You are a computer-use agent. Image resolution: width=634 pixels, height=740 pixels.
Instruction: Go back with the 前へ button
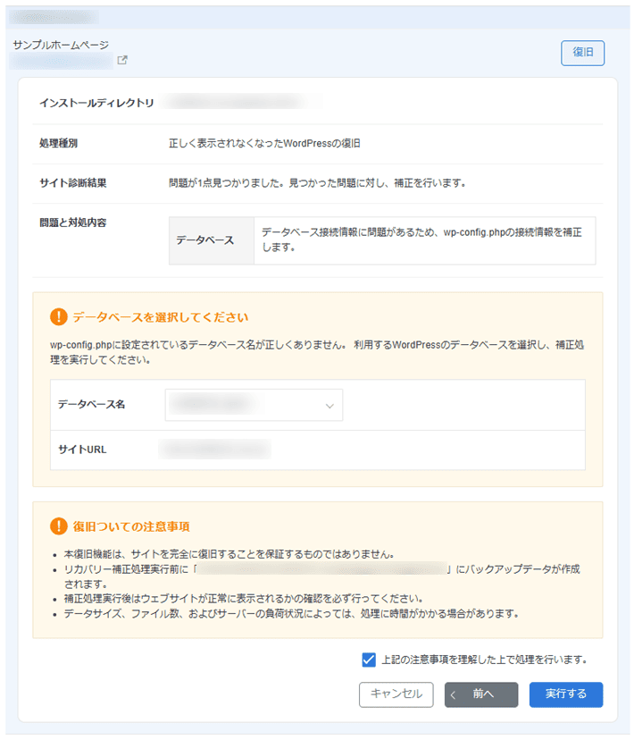pyautogui.click(x=480, y=694)
